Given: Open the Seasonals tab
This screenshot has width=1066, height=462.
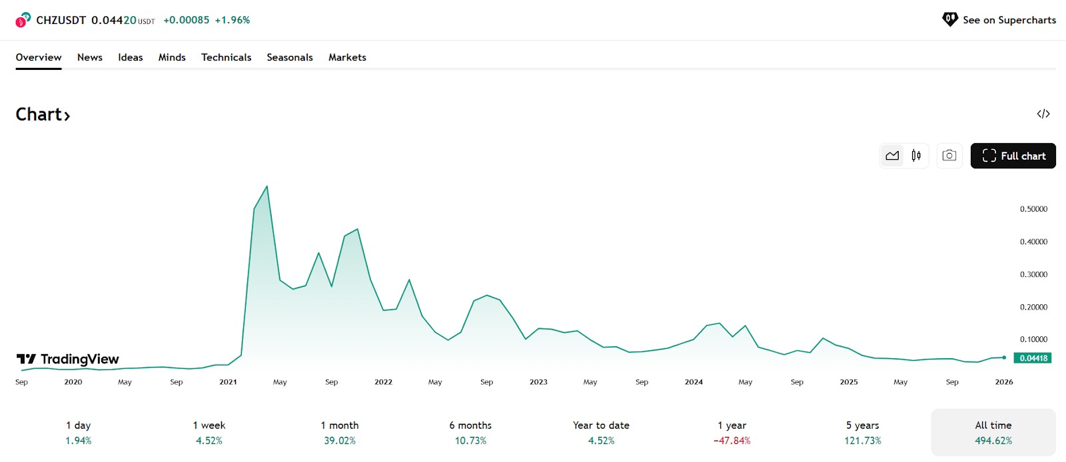Looking at the screenshot, I should 290,57.
